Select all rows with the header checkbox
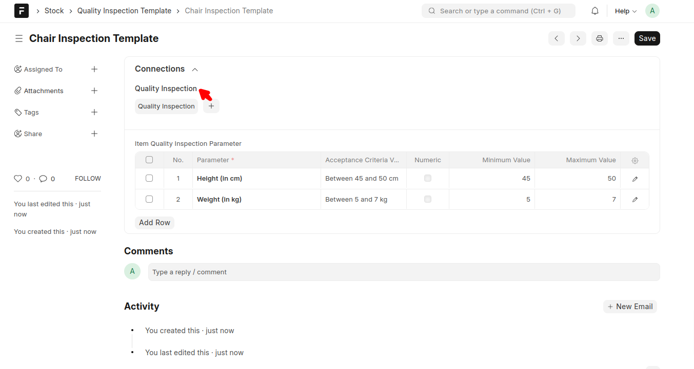694x369 pixels. point(149,160)
